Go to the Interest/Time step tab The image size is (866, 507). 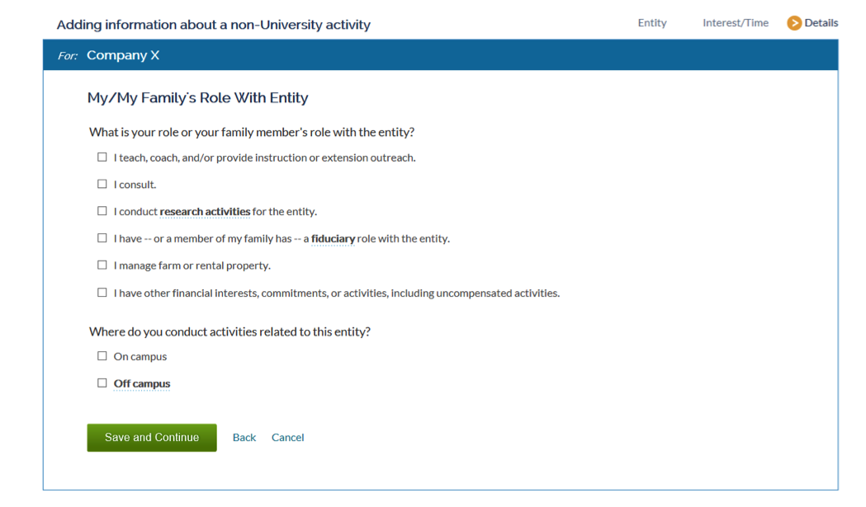735,22
